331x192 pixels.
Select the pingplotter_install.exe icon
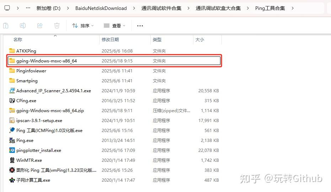(12, 150)
